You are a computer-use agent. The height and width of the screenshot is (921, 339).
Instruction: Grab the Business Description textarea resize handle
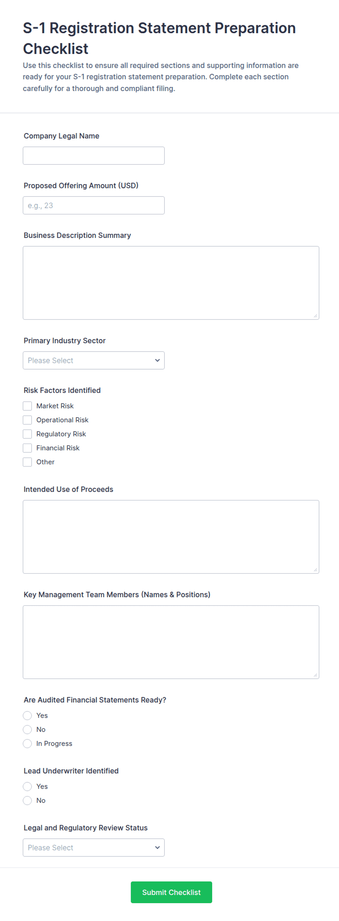click(315, 316)
